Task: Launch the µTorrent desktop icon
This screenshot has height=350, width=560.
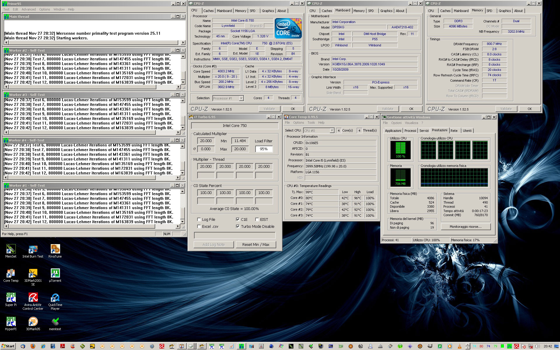Action: click(x=55, y=274)
